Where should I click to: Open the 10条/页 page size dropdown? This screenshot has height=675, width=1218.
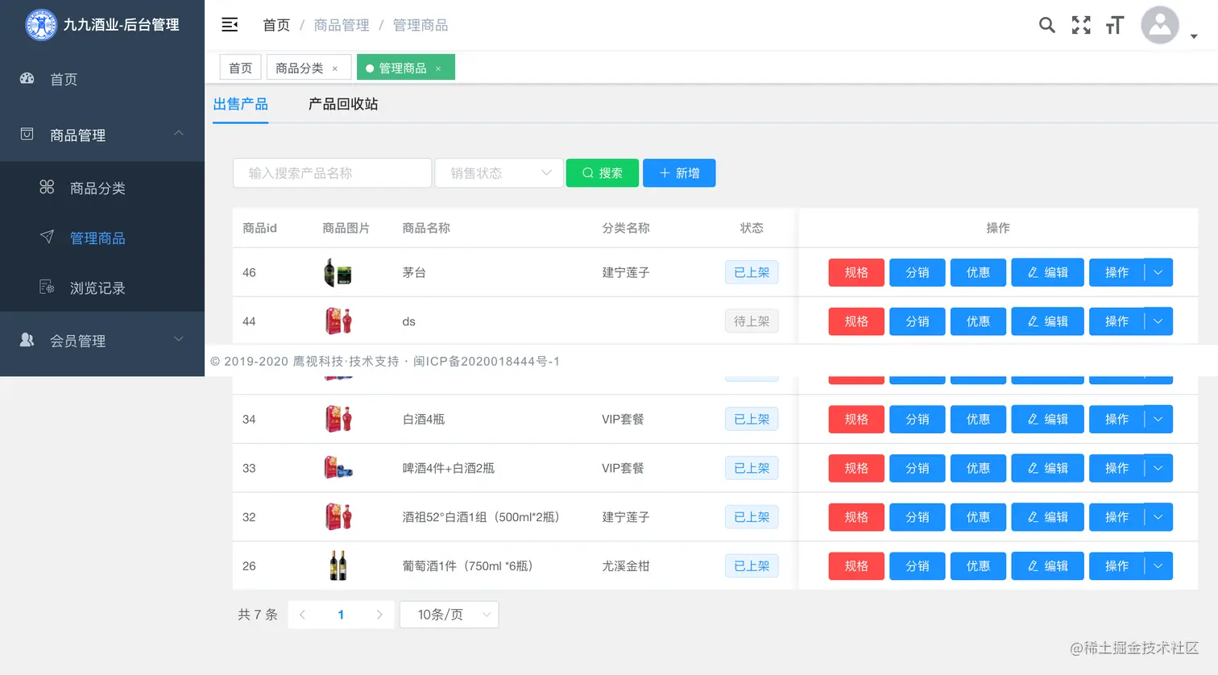tap(449, 615)
